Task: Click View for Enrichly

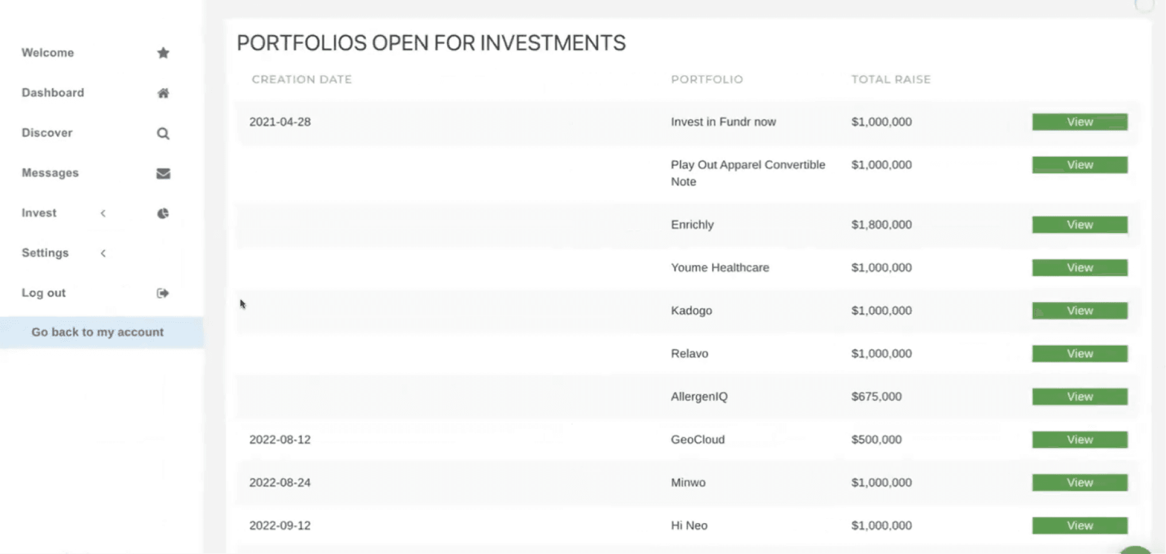Action: [1079, 224]
